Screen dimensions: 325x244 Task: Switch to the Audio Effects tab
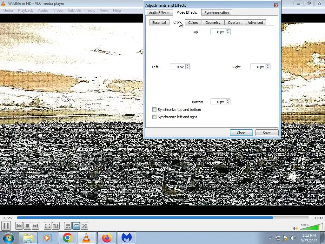click(159, 13)
